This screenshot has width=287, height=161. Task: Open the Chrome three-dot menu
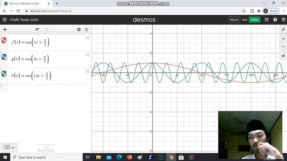click(x=283, y=11)
